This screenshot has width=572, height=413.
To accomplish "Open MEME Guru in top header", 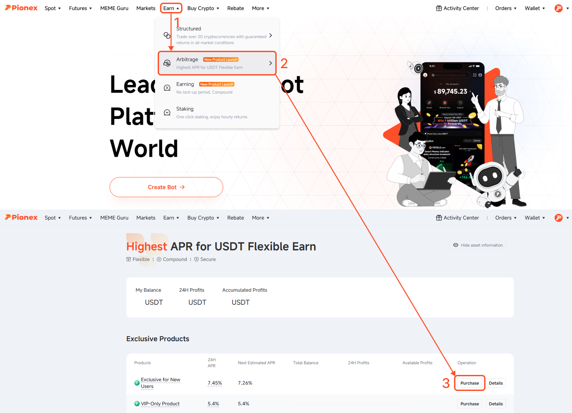I will tap(114, 8).
